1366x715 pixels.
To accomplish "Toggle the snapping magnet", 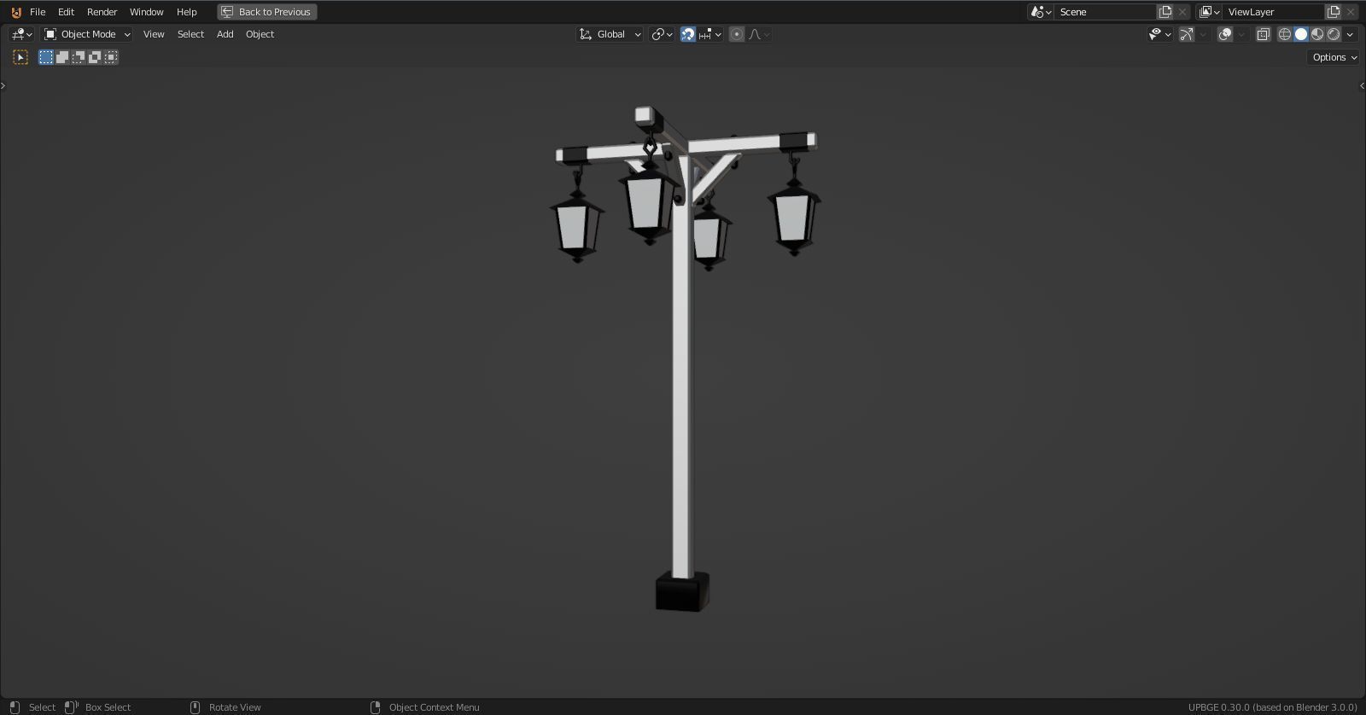I will click(688, 34).
